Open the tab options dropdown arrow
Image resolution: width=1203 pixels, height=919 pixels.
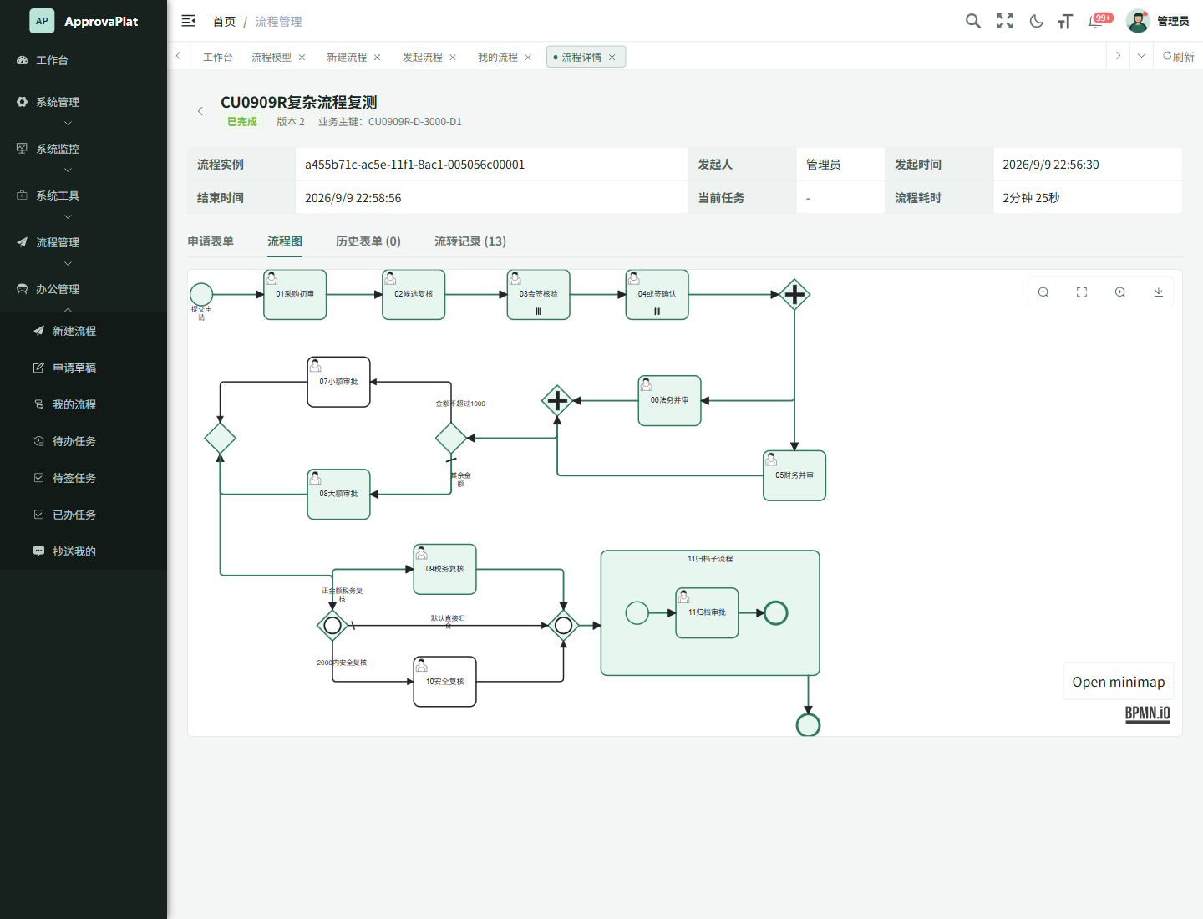pyautogui.click(x=1141, y=56)
